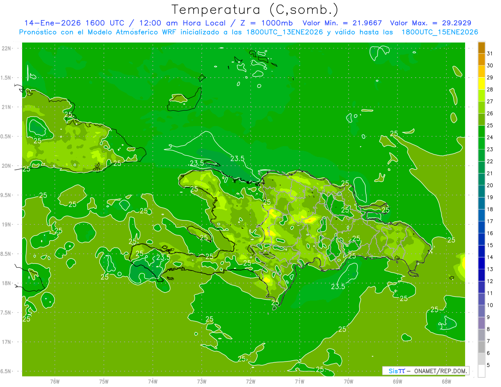Screen dimensions: 501x387
Task: Click the legend tick value "31"
Action: click(490, 53)
